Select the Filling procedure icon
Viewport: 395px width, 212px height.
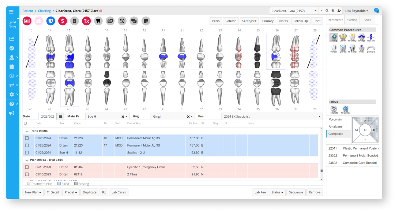pos(334,37)
